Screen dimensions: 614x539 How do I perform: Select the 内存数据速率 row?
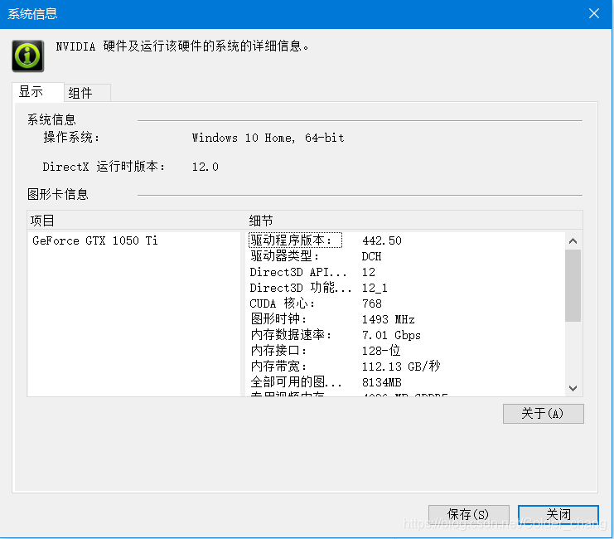point(405,335)
